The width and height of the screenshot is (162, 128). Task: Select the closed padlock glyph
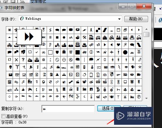coord(105,89)
